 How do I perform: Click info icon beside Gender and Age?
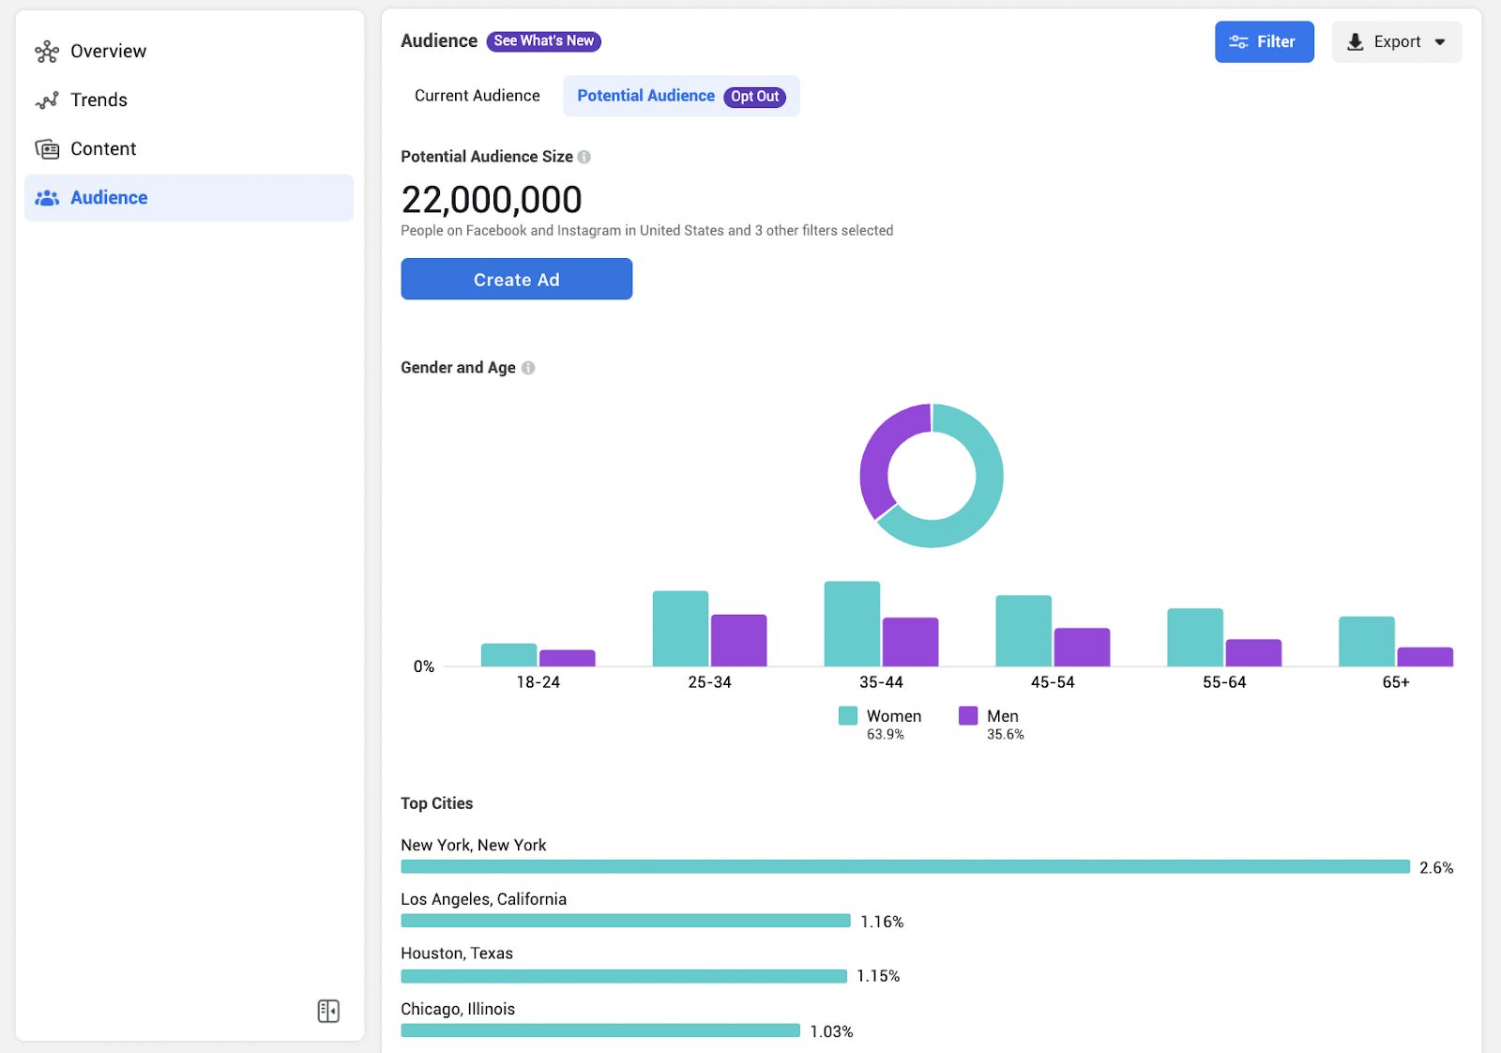[528, 368]
